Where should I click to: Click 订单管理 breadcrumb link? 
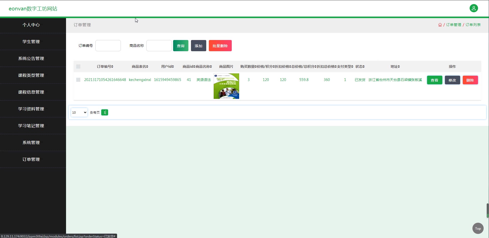click(454, 25)
